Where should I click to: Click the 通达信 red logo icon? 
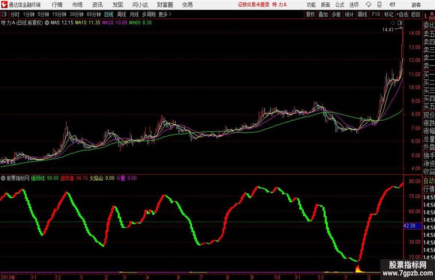pyautogui.click(x=4, y=5)
